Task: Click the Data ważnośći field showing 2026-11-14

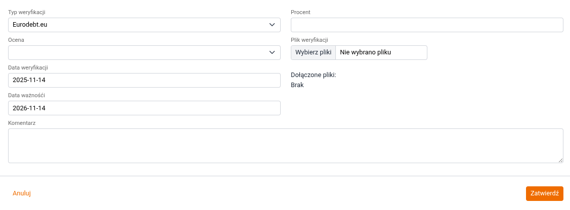Action: [144, 108]
